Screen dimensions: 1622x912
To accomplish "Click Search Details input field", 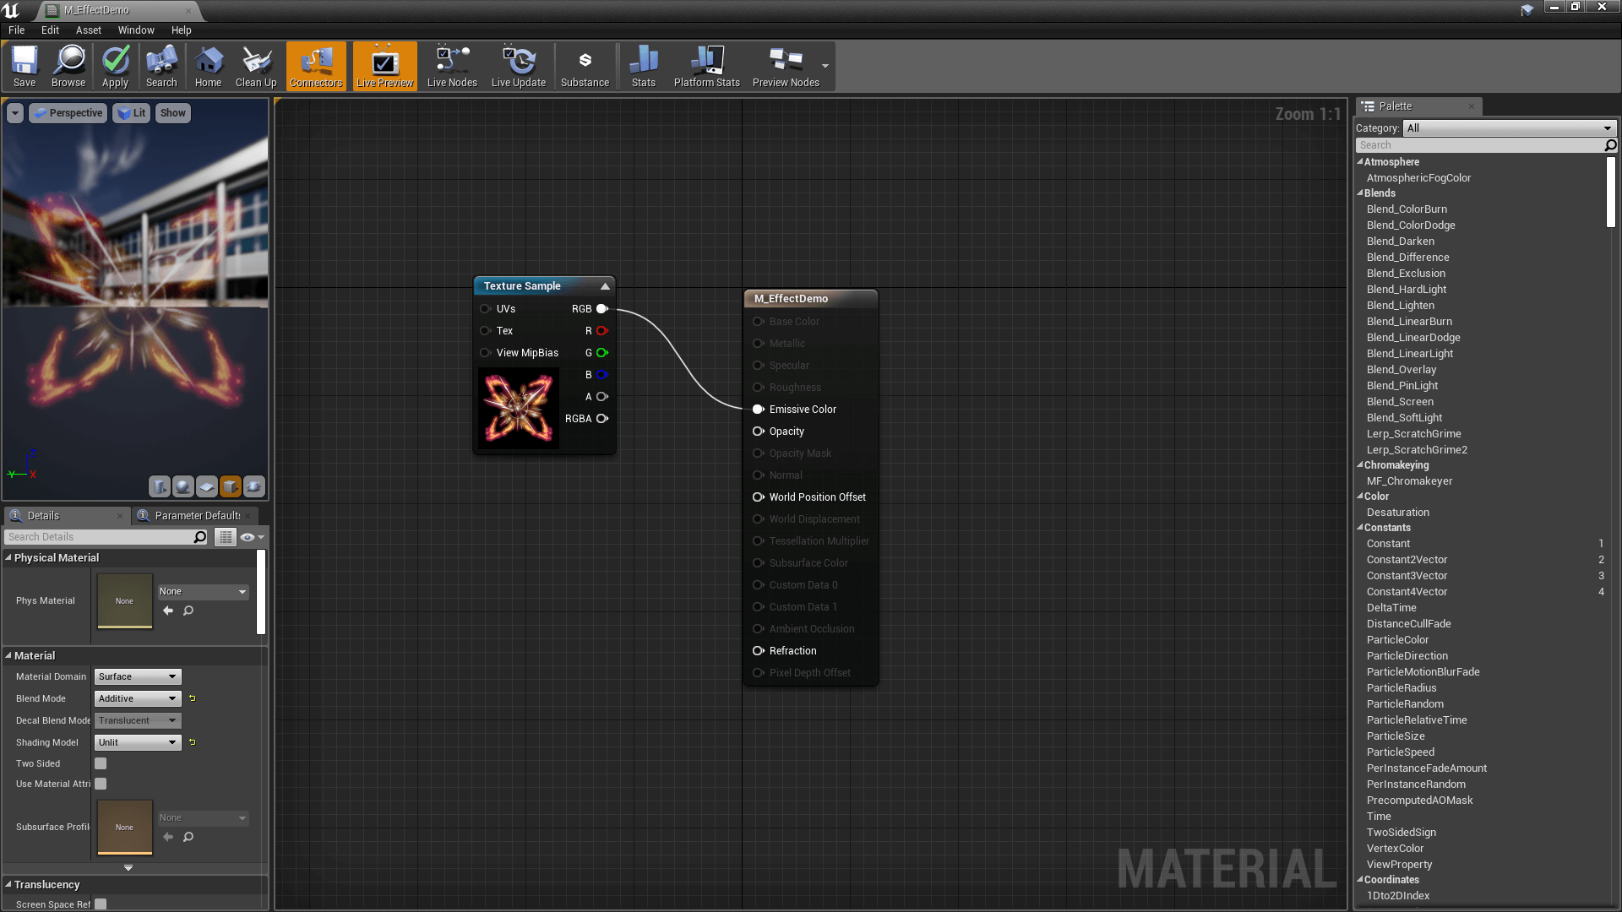I will [102, 537].
